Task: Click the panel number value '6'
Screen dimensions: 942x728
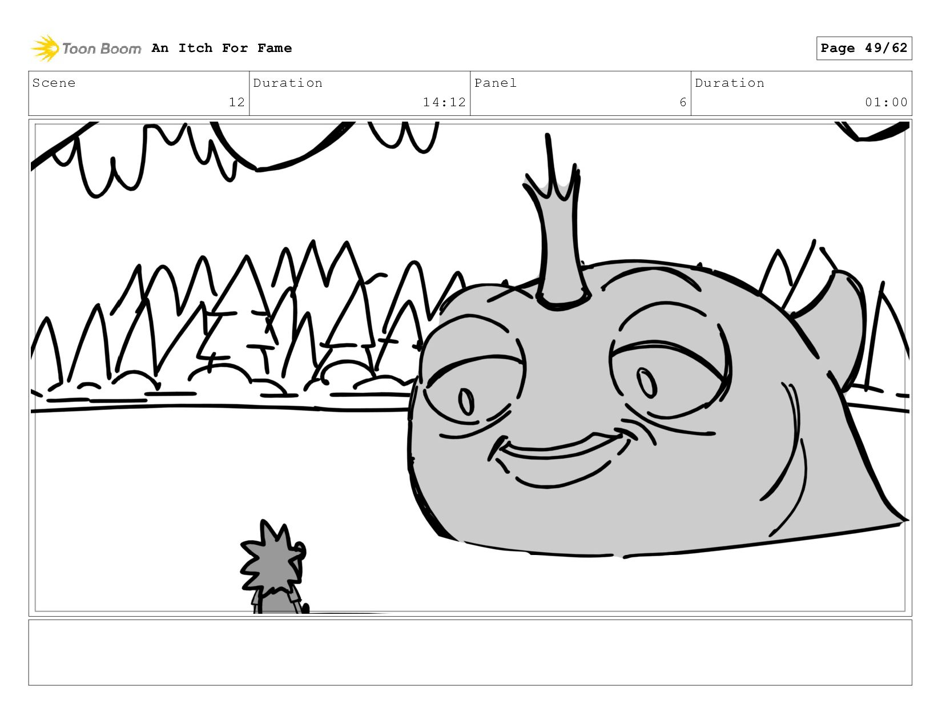Action: (x=683, y=102)
